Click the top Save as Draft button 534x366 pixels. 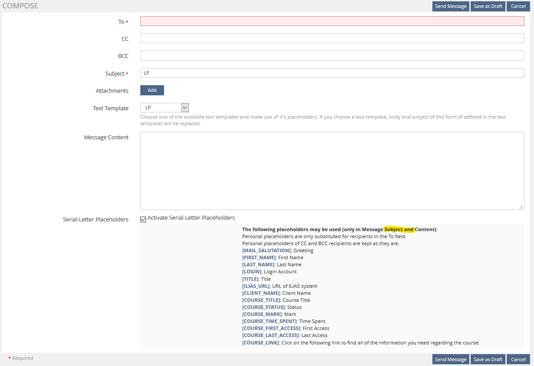(488, 6)
